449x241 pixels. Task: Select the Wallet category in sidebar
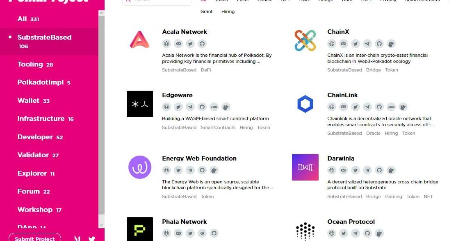click(x=29, y=100)
